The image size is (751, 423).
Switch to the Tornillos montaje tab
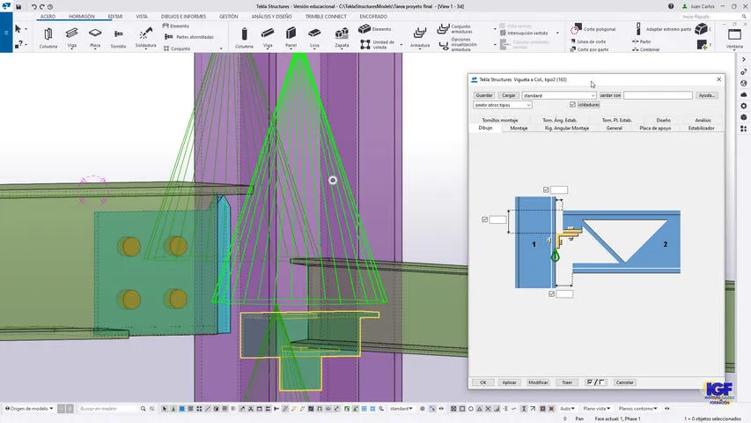tap(499, 120)
